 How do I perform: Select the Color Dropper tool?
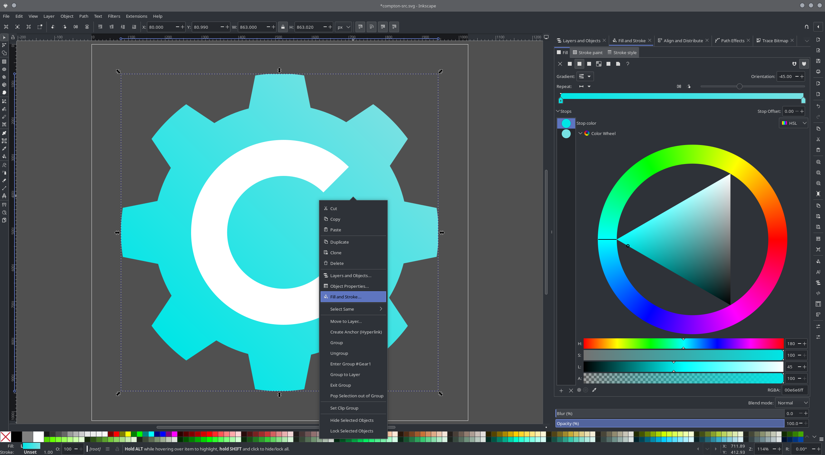tap(4, 149)
